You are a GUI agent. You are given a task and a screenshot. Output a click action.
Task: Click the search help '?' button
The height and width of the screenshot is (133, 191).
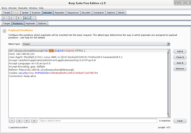click(x=12, y=121)
